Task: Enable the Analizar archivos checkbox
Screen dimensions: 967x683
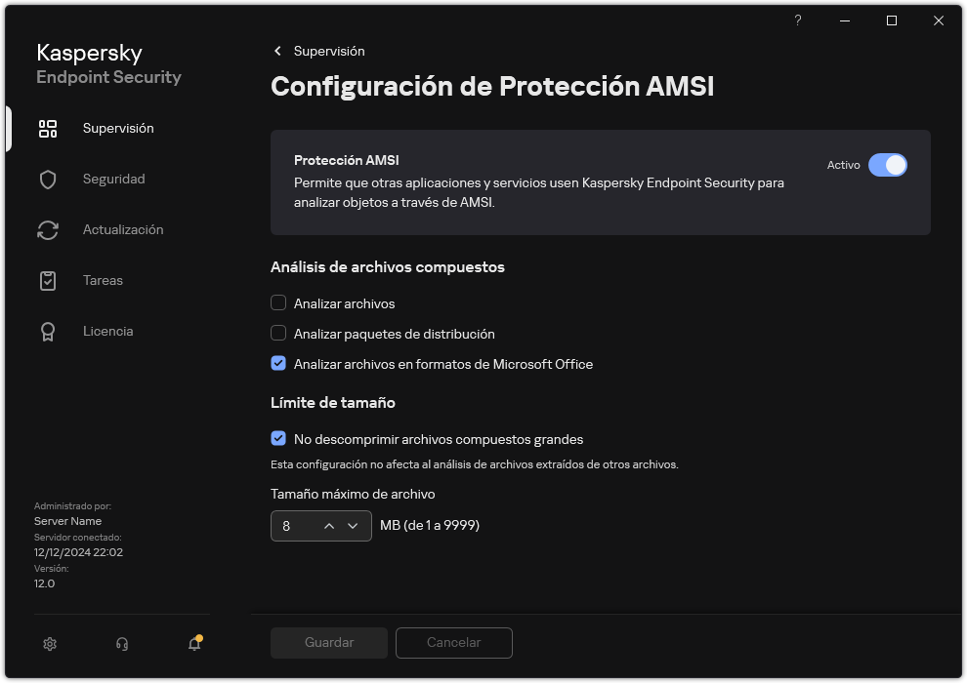Action: coord(278,303)
